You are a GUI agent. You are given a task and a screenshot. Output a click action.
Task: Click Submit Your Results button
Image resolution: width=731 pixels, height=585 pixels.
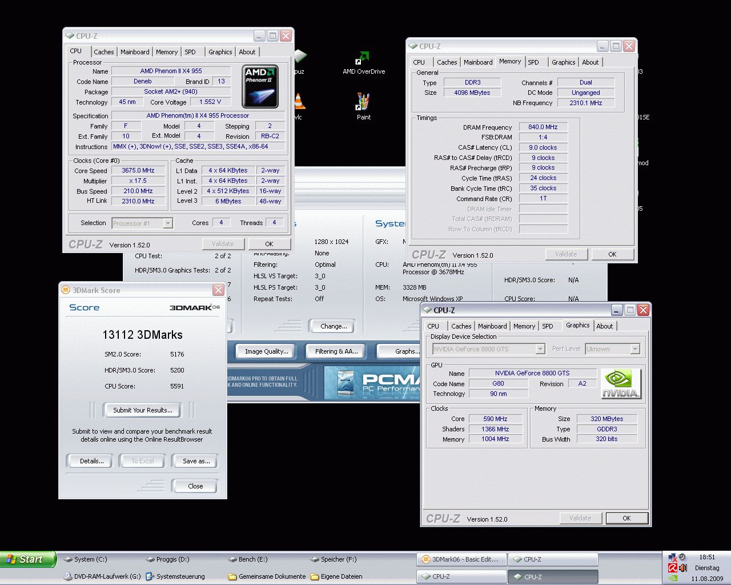tap(142, 410)
